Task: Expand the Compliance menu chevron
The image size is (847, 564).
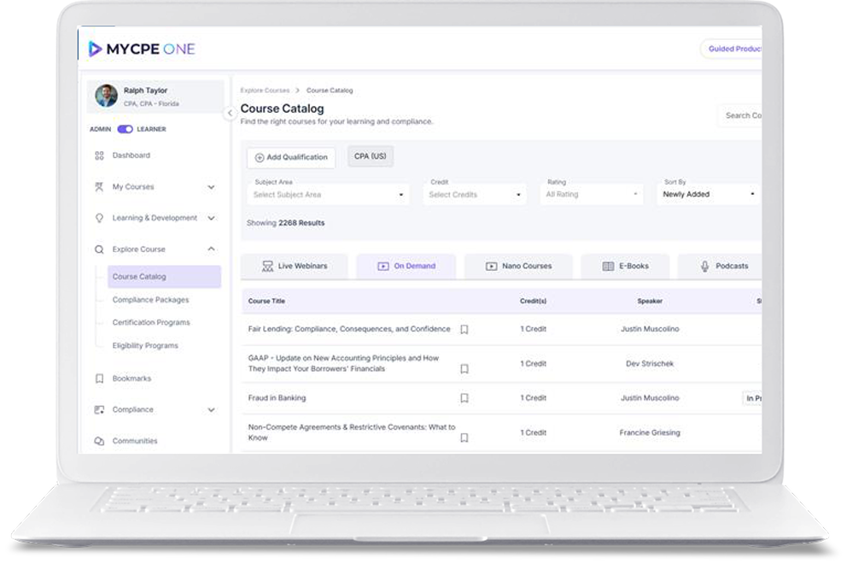Action: (x=211, y=410)
